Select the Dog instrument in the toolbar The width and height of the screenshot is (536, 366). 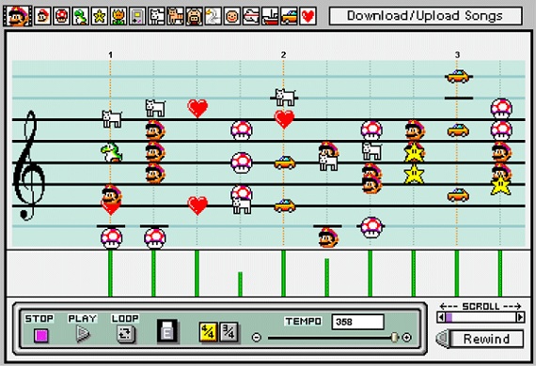[156, 16]
